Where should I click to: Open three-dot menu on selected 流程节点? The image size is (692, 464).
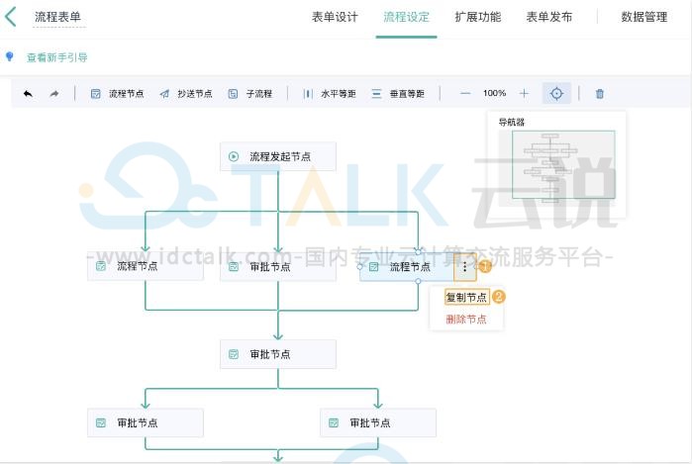(x=464, y=266)
